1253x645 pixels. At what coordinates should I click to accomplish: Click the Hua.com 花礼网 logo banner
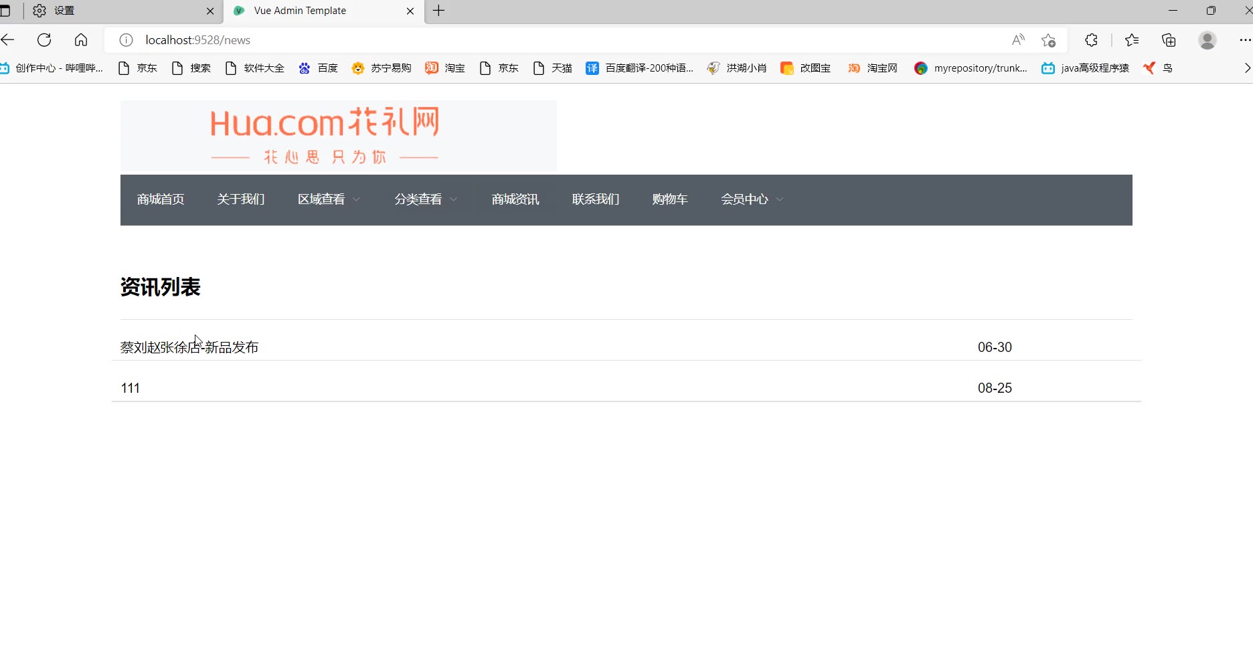pyautogui.click(x=339, y=136)
